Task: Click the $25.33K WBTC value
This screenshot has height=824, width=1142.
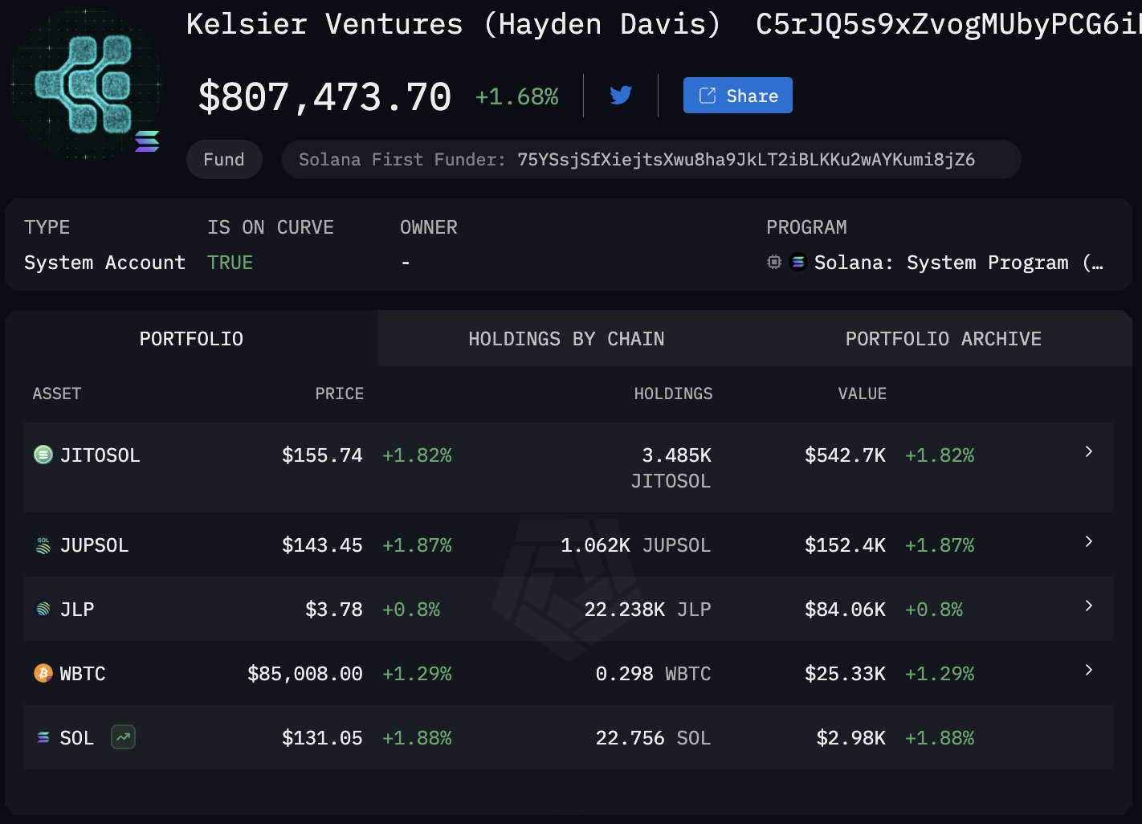Action: coord(845,674)
